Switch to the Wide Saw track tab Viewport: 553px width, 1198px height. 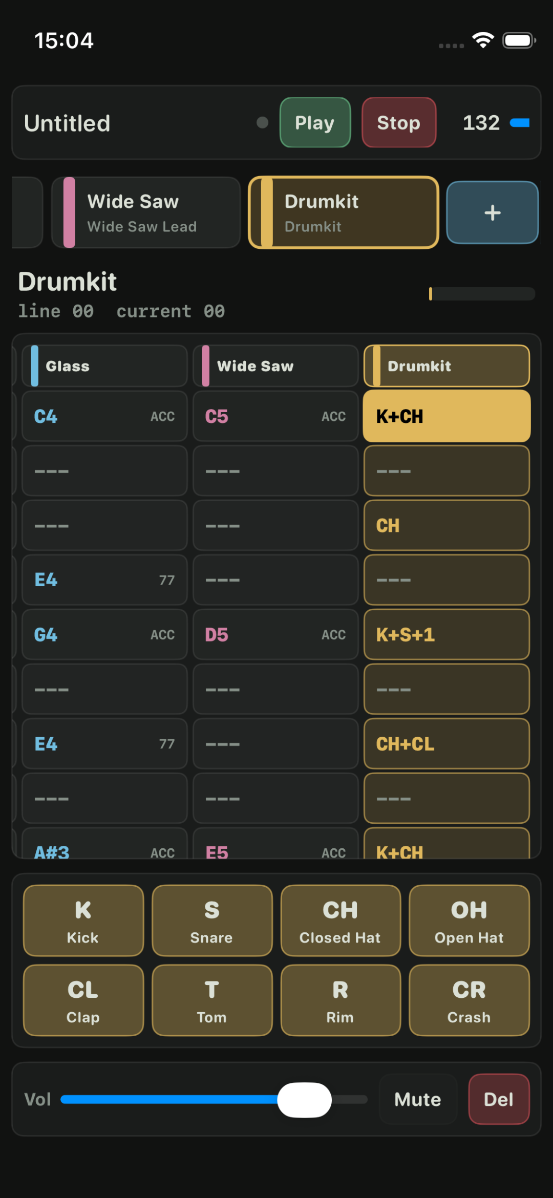[145, 212]
